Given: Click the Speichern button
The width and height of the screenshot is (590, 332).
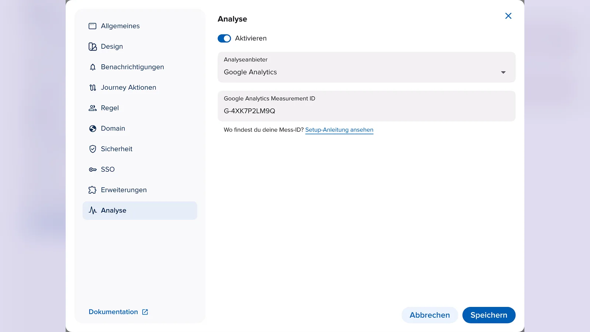Looking at the screenshot, I should pos(489,315).
